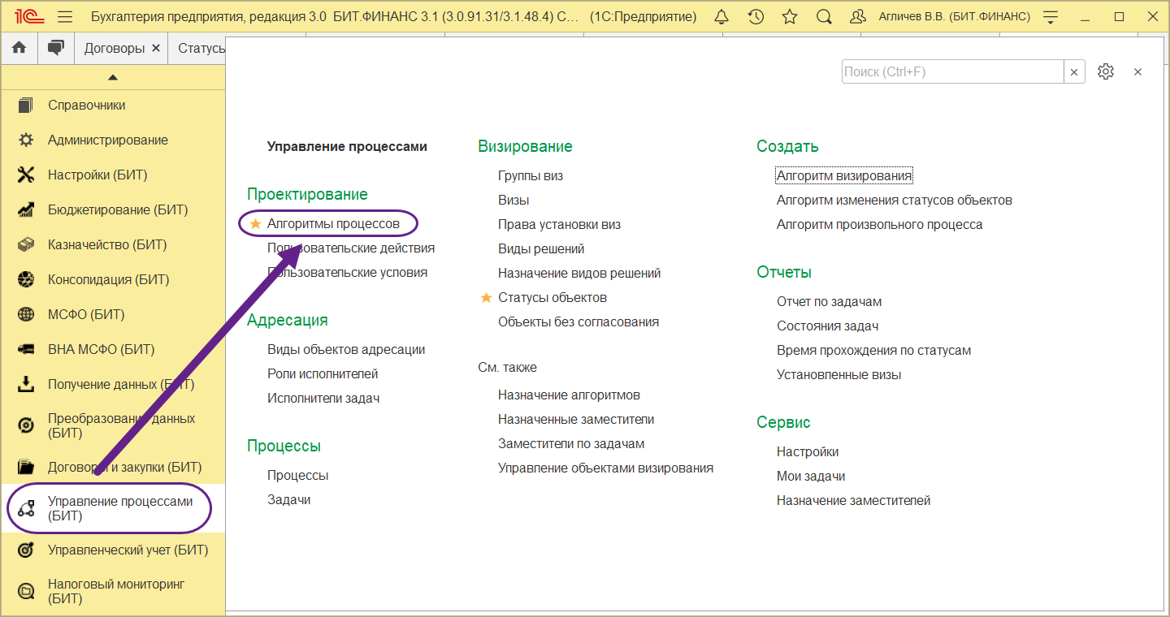Open Роли исполнителей
The height and width of the screenshot is (617, 1170).
(x=323, y=374)
